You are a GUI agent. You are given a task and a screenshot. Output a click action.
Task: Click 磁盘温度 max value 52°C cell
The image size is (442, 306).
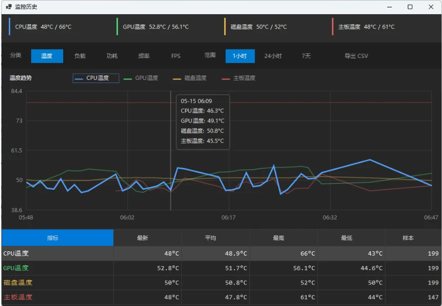(x=283, y=283)
